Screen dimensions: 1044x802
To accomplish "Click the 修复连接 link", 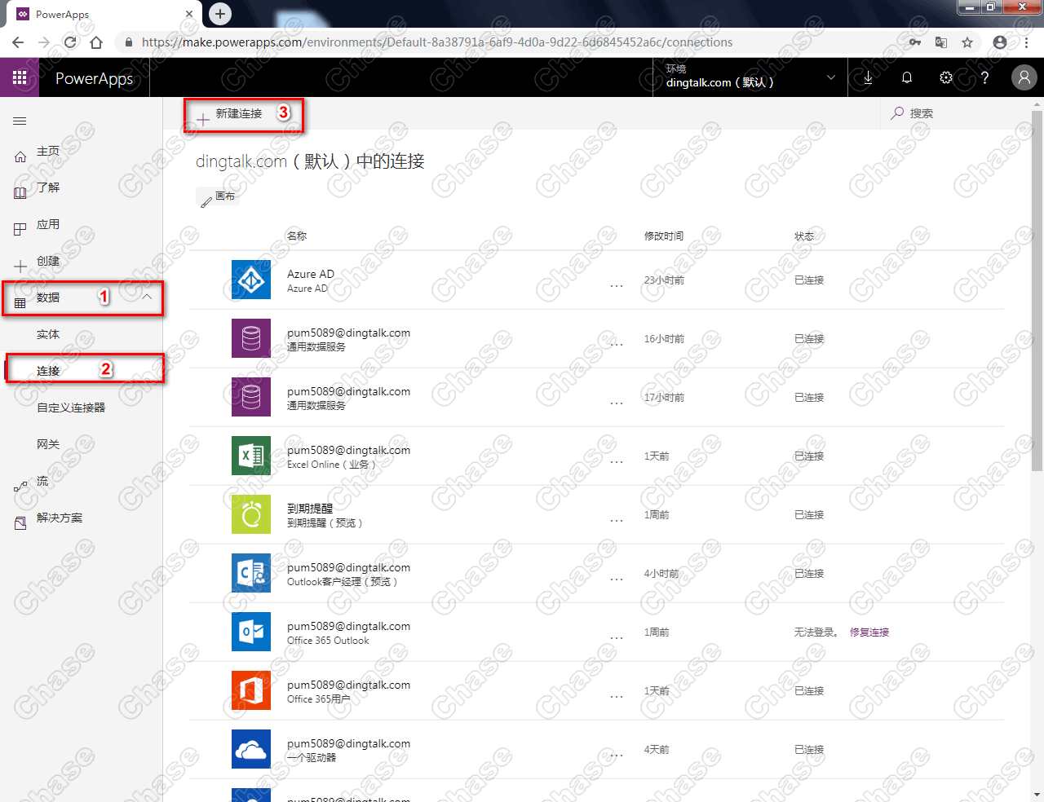I will (x=869, y=632).
